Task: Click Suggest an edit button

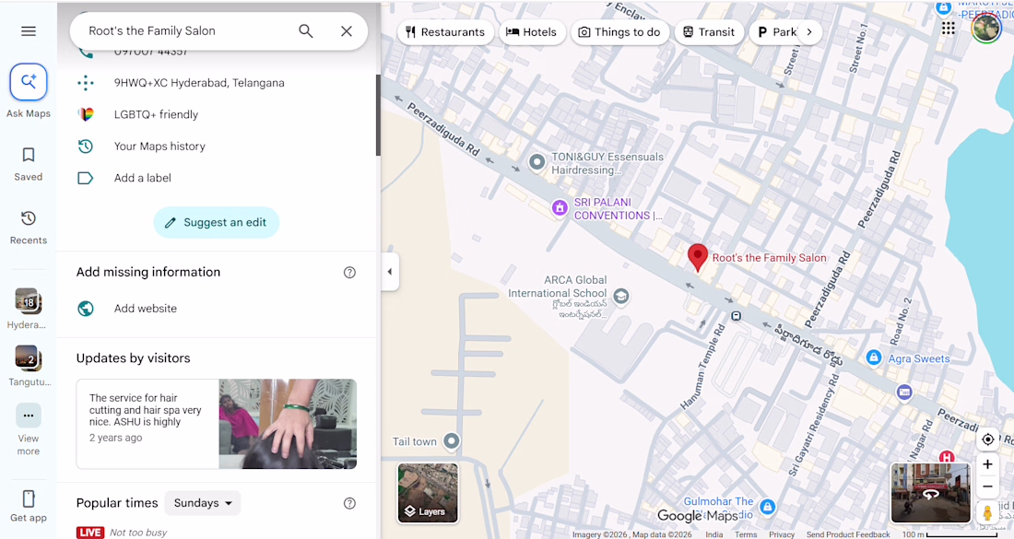Action: coord(216,222)
